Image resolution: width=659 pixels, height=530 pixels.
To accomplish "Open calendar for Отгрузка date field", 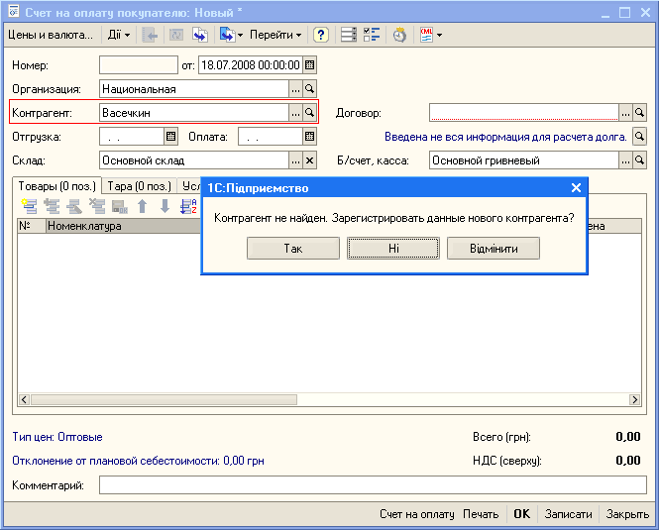I will tap(170, 137).
